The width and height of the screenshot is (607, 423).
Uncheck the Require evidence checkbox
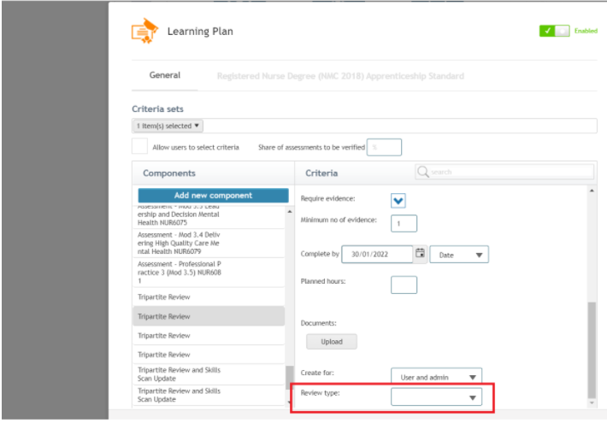tap(398, 201)
